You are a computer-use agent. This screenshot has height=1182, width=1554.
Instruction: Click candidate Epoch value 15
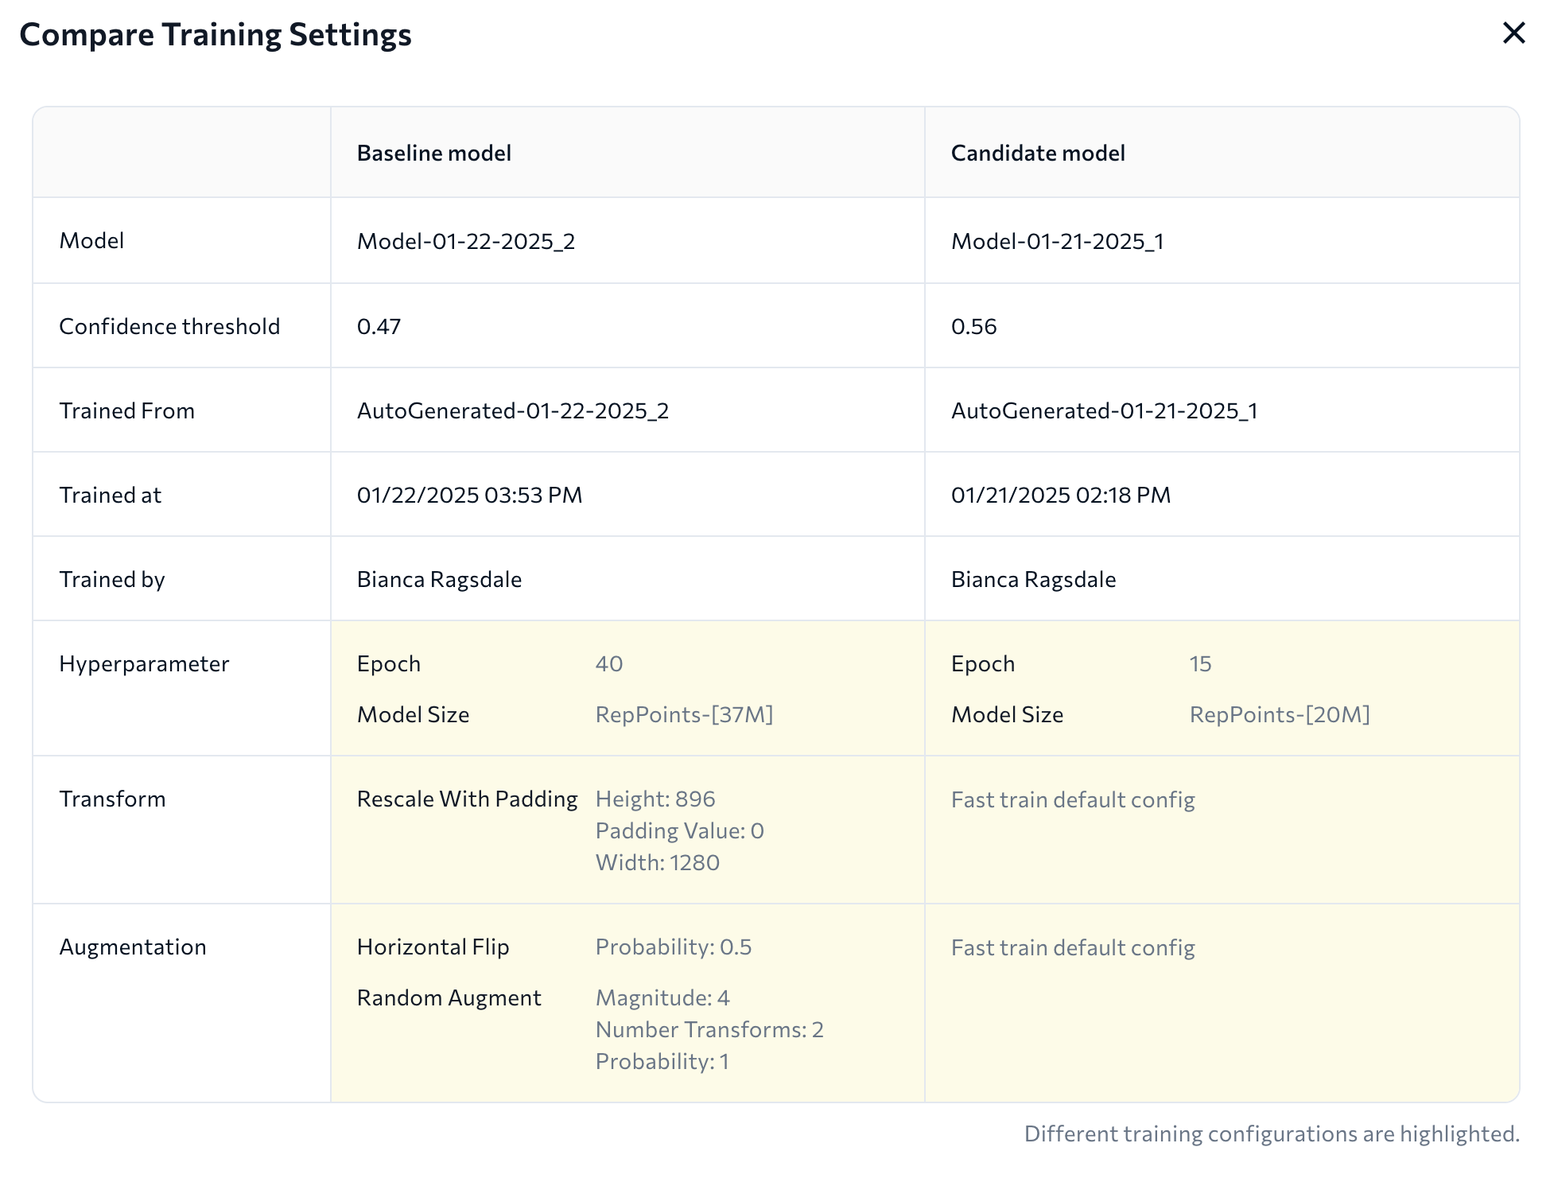[x=1199, y=663]
